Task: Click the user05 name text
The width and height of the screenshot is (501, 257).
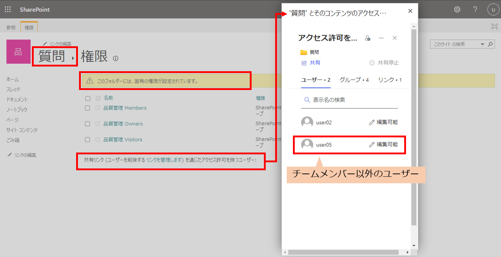Action: pyautogui.click(x=324, y=145)
